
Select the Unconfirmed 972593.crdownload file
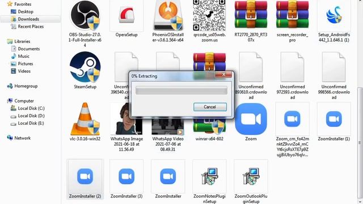pyautogui.click(x=292, y=67)
